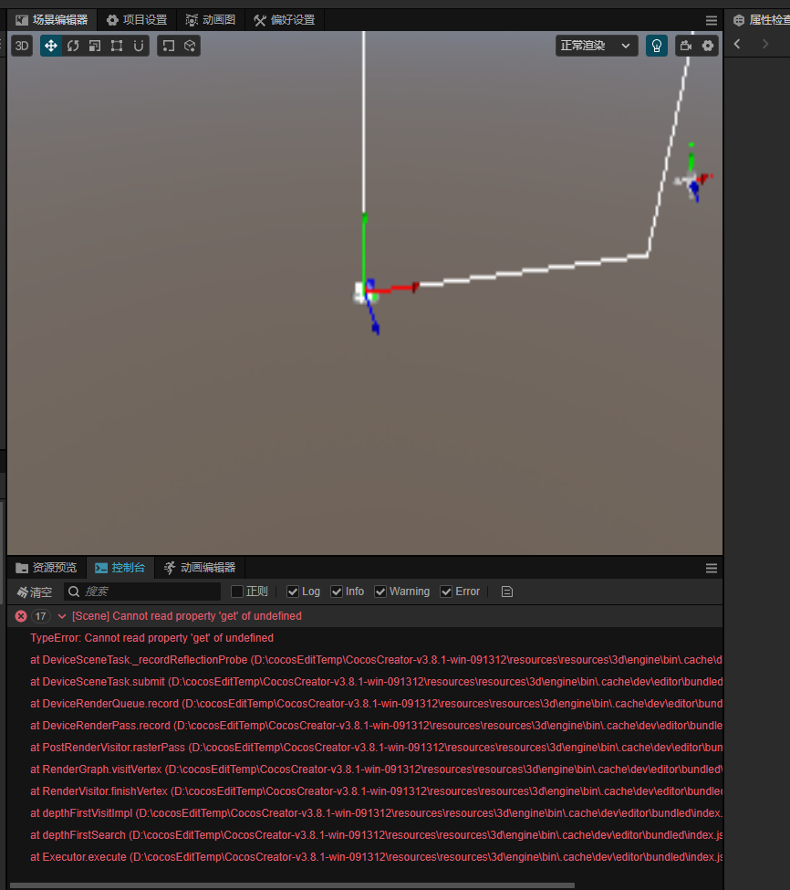790x890 pixels.
Task: Open the scene camera settings icon
Action: click(686, 46)
